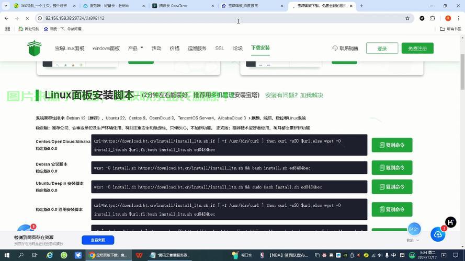The height and width of the screenshot is (261, 465).
Task: Copy the Debian install script command
Action: point(392,168)
